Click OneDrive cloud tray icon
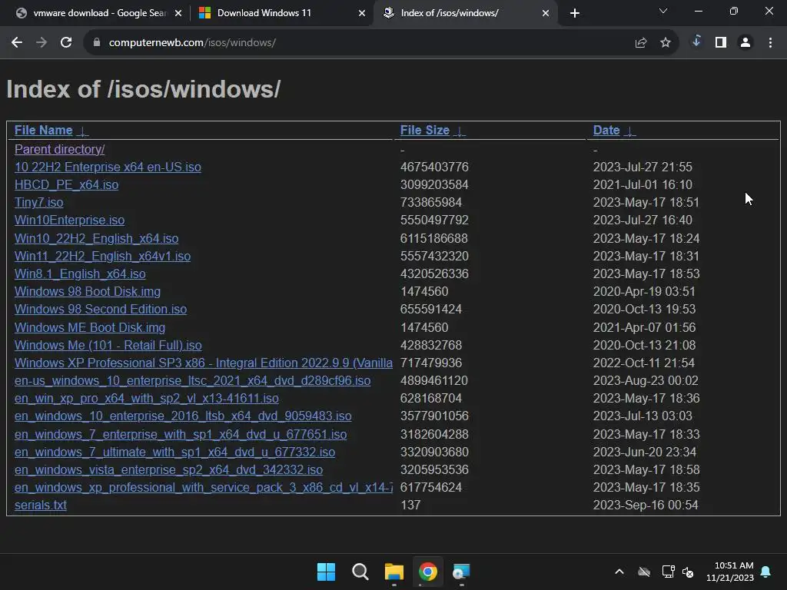787x590 pixels. (644, 572)
